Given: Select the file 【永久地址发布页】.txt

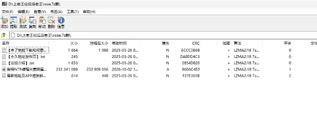Looking at the screenshot, I should pyautogui.click(x=26, y=57).
